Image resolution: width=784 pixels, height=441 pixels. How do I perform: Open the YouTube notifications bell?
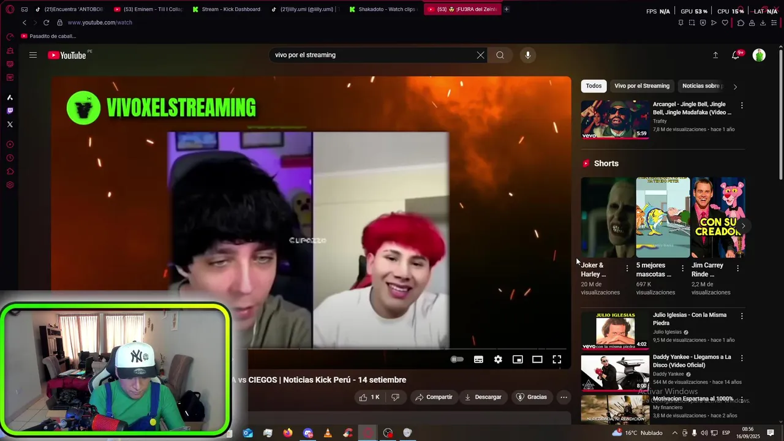click(736, 55)
